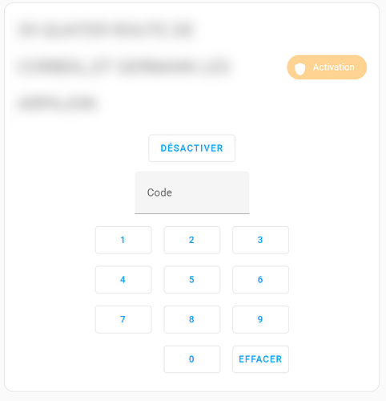Viewport: 386px width, 401px height.
Task: Choose number 3 on the keypad
Action: pyautogui.click(x=260, y=240)
